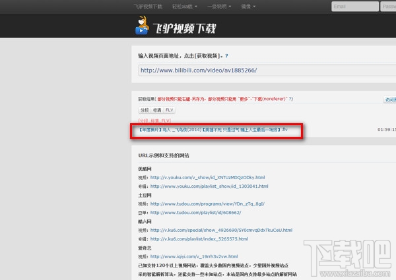Open the youku playlist_show example link
396x280 pixels.
209,186
